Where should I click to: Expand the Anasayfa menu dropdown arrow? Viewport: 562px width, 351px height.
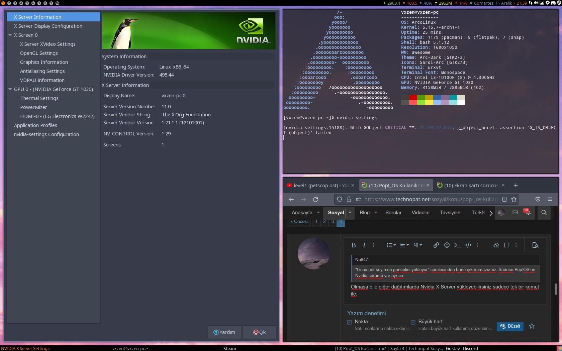click(x=318, y=212)
